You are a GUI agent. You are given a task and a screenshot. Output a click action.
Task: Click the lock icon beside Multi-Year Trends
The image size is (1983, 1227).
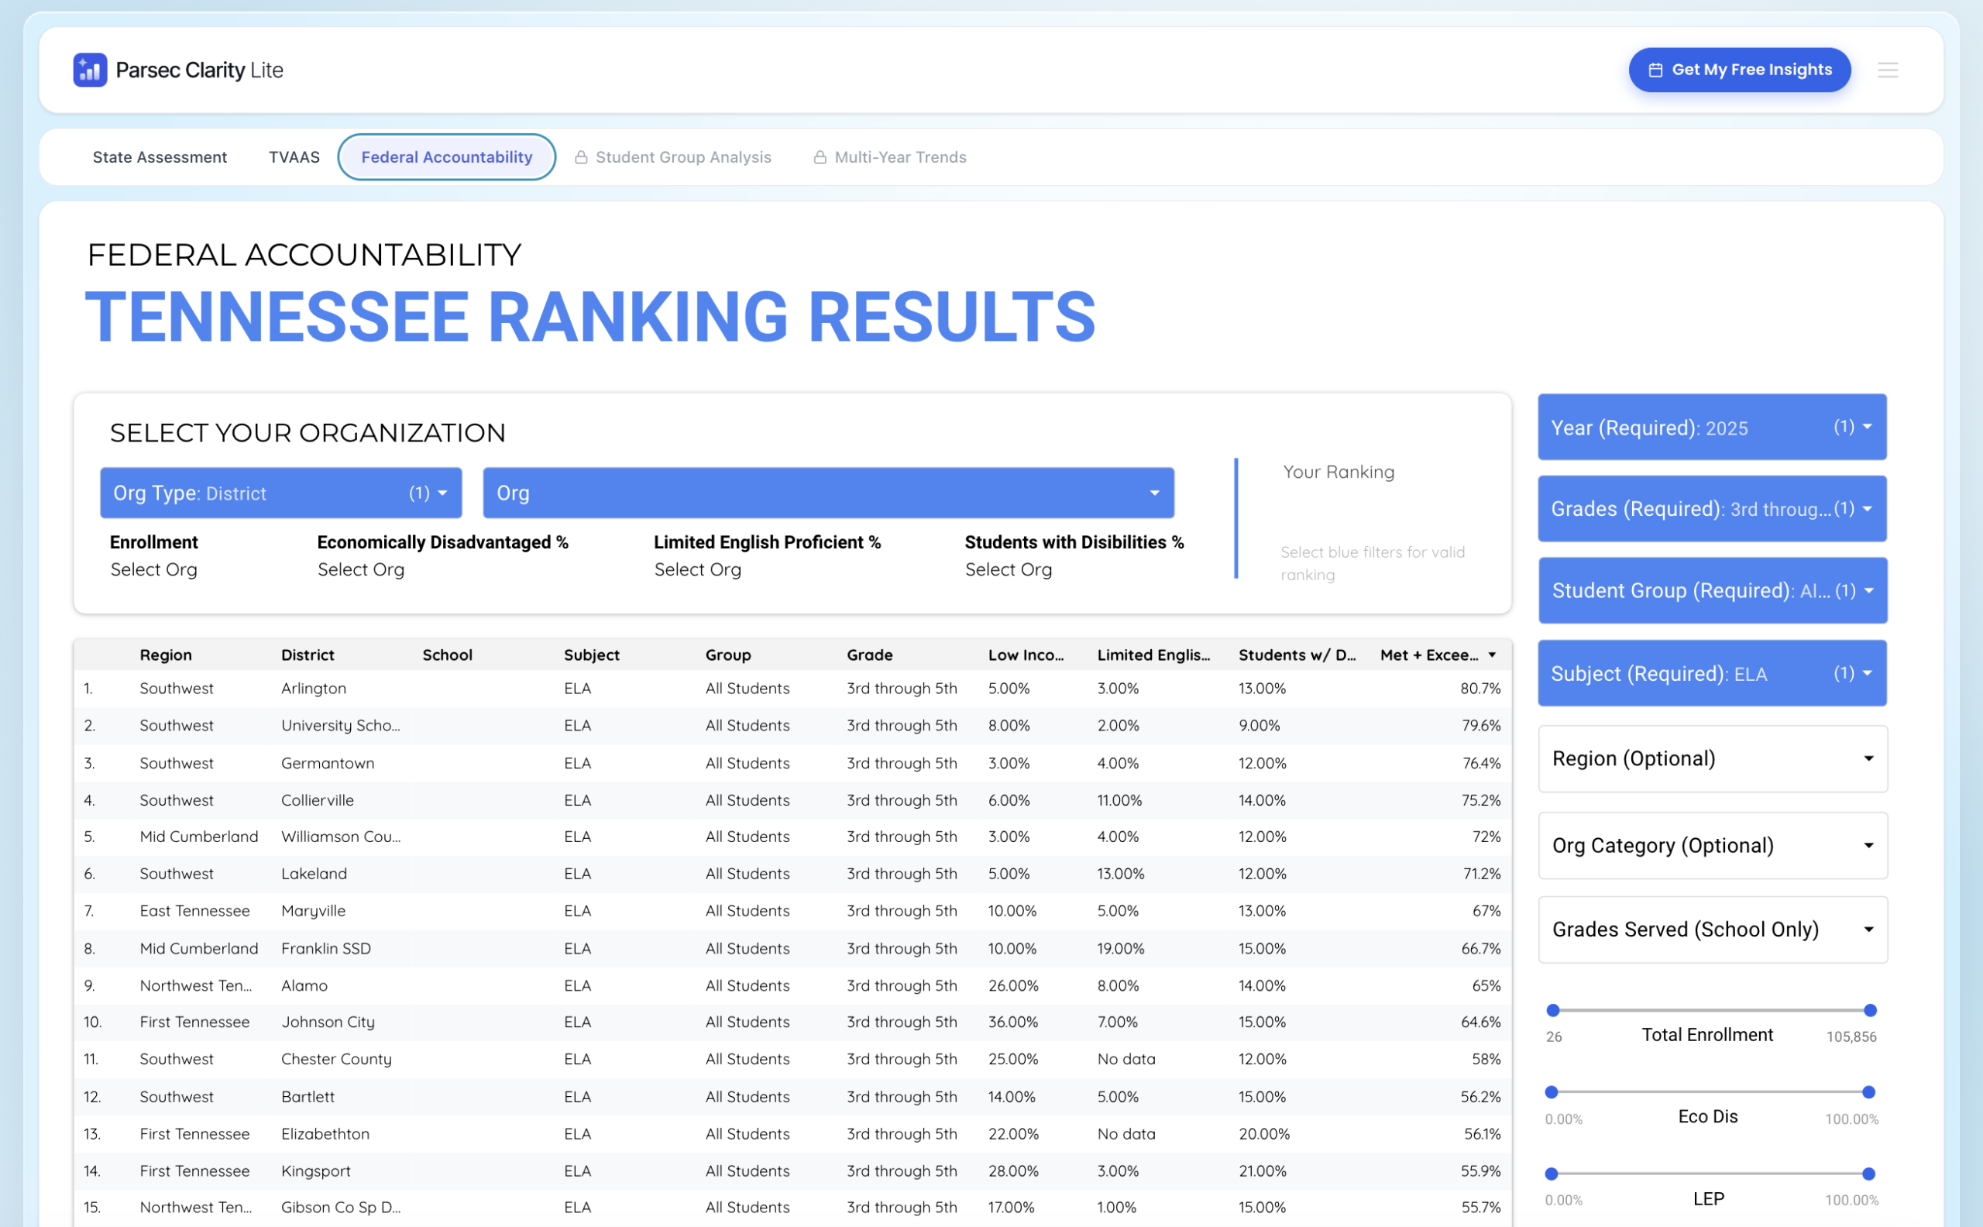coord(820,157)
